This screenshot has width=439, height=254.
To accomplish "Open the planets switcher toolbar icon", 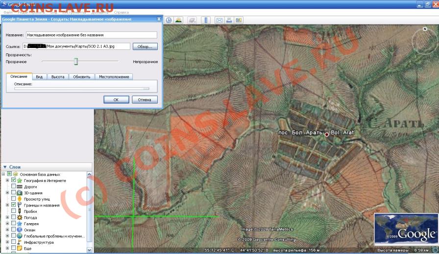I will pos(192,20).
